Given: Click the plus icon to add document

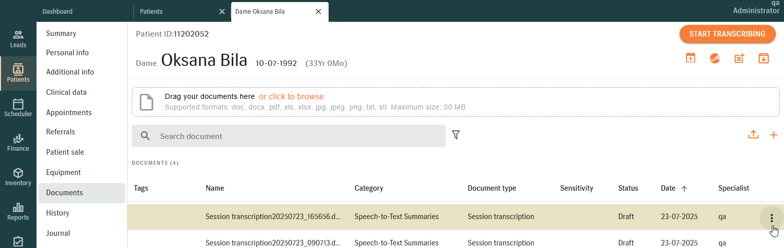Looking at the screenshot, I should click(773, 135).
